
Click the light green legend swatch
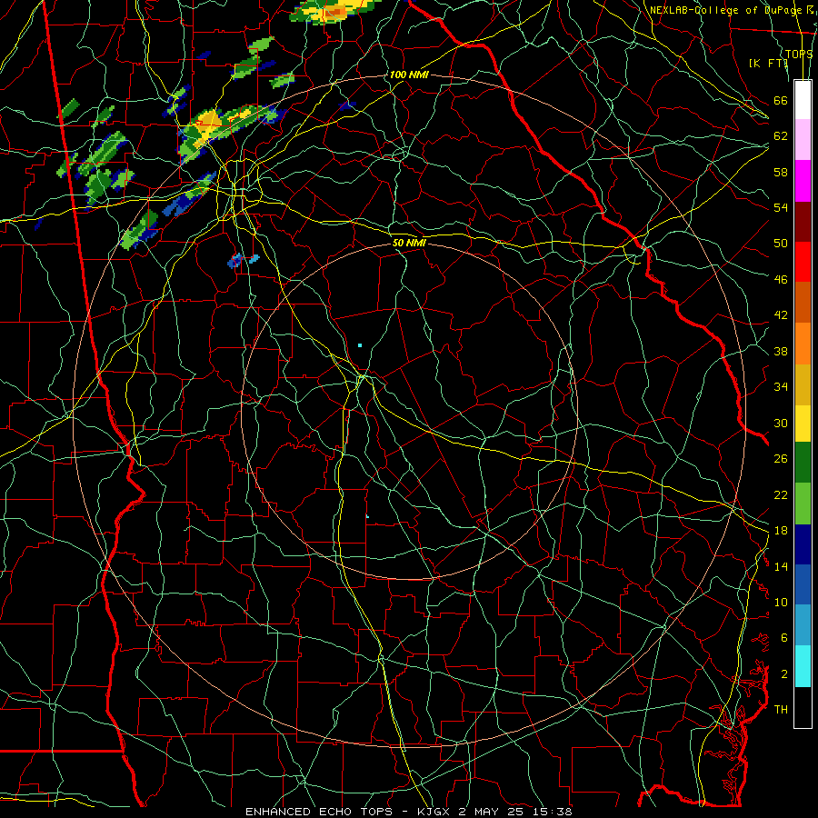click(803, 503)
